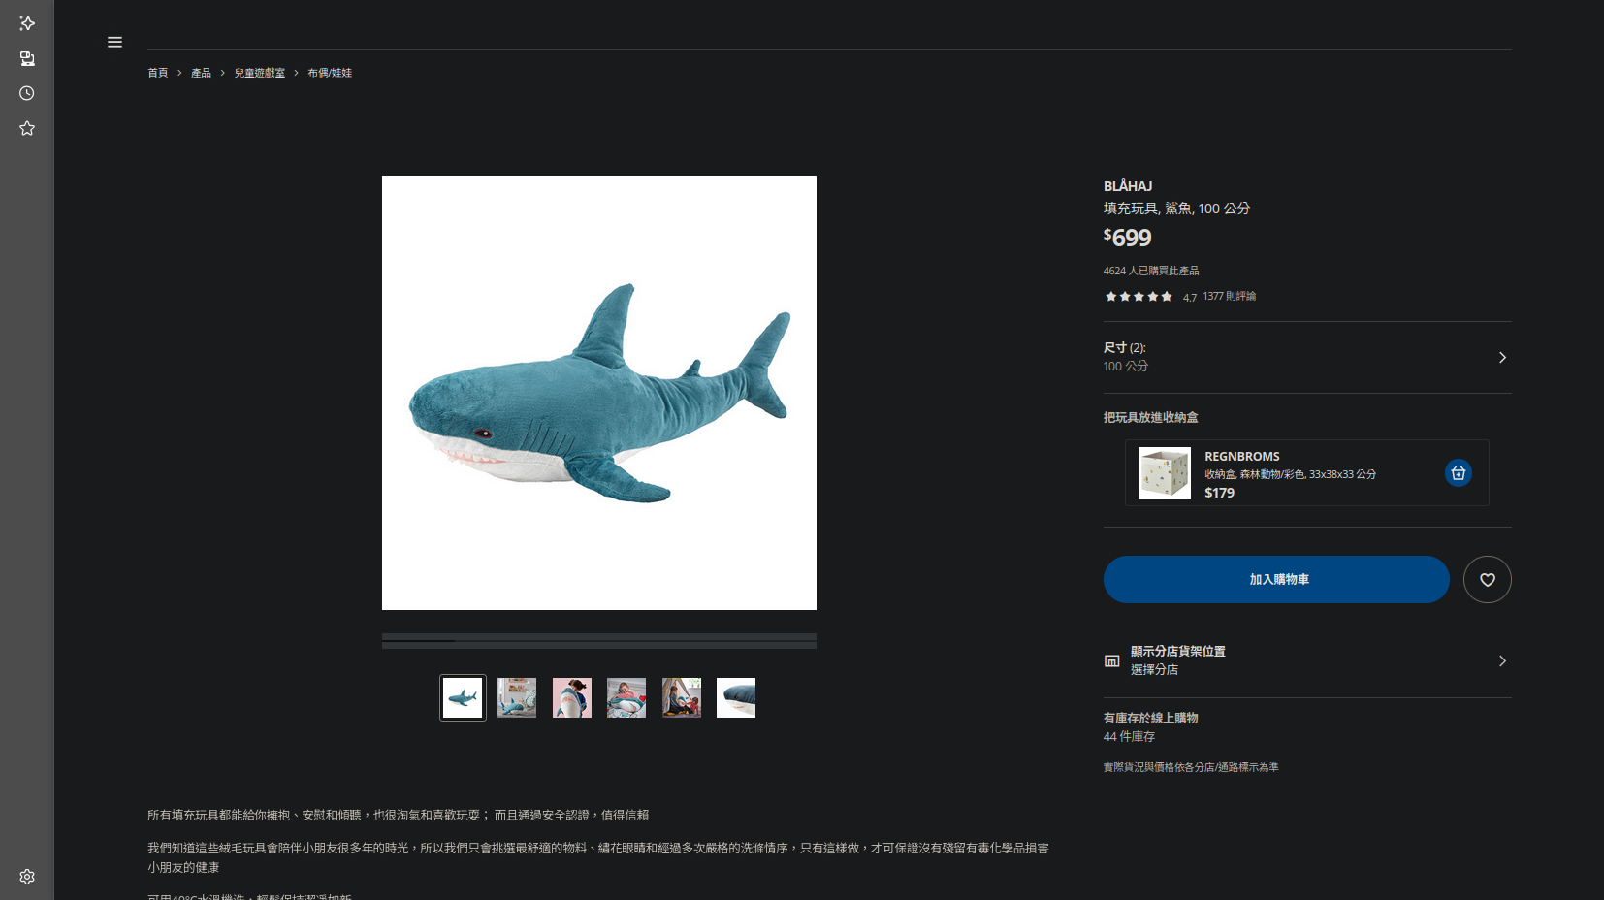
Task: Select third thumbnail with pink background
Action: [572, 697]
